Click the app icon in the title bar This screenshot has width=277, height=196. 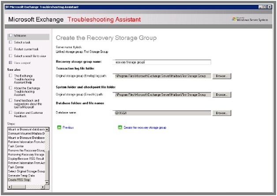tap(7, 7)
